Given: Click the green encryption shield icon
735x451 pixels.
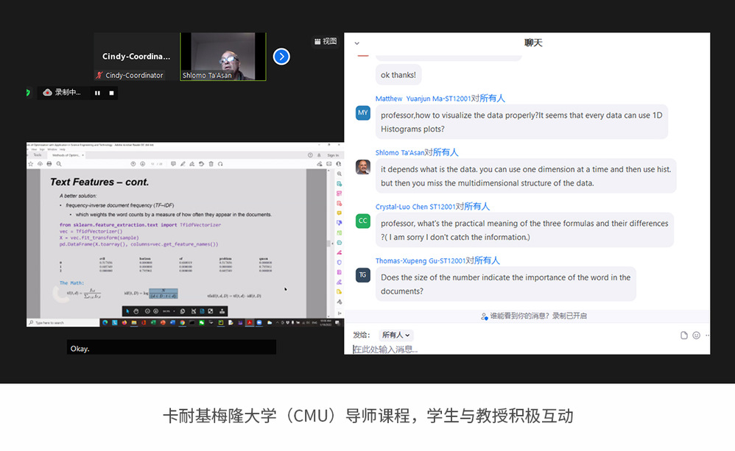Looking at the screenshot, I should click(x=28, y=93).
